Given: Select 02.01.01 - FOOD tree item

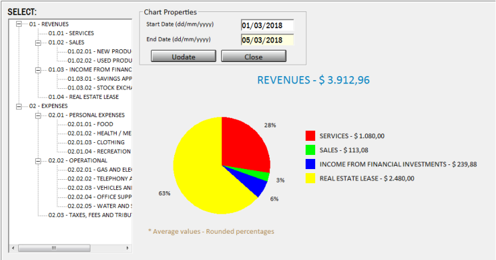Looking at the screenshot, I should click(90, 124).
